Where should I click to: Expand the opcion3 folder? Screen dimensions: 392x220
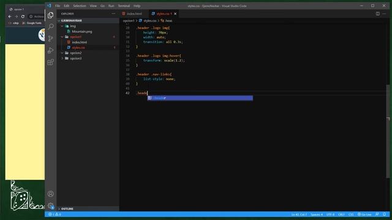click(62, 59)
